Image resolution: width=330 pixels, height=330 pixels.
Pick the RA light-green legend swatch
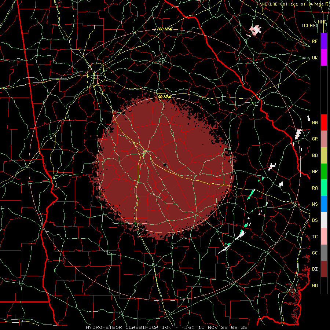(x=324, y=188)
